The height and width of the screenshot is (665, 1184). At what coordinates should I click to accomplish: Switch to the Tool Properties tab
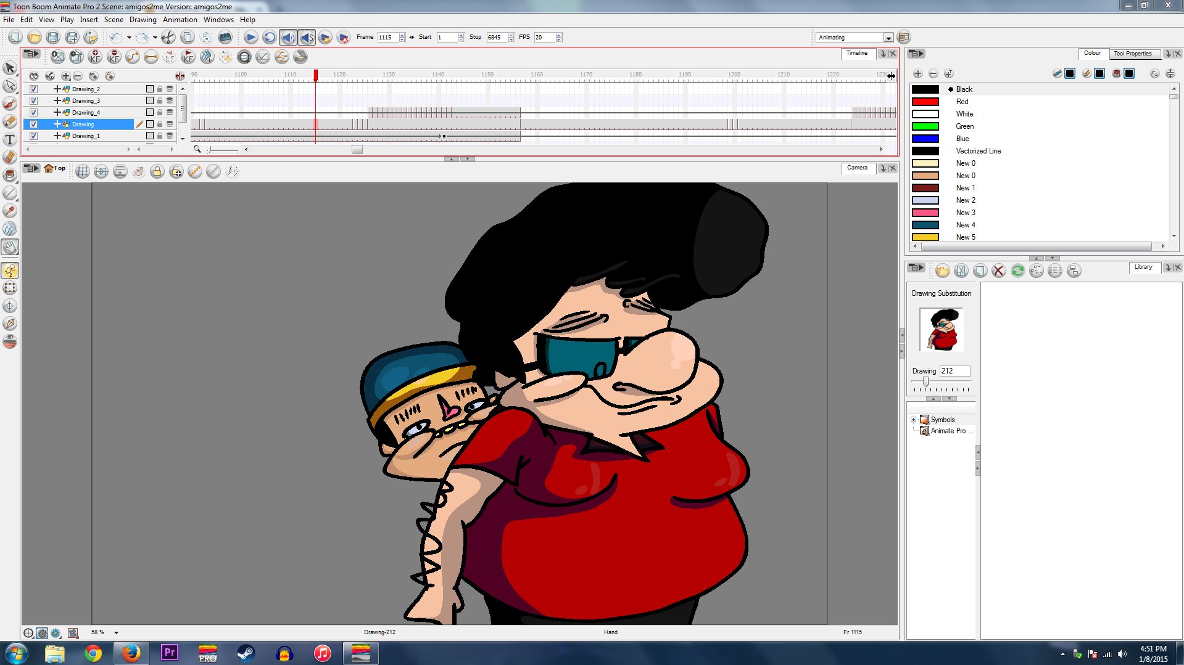click(1133, 54)
